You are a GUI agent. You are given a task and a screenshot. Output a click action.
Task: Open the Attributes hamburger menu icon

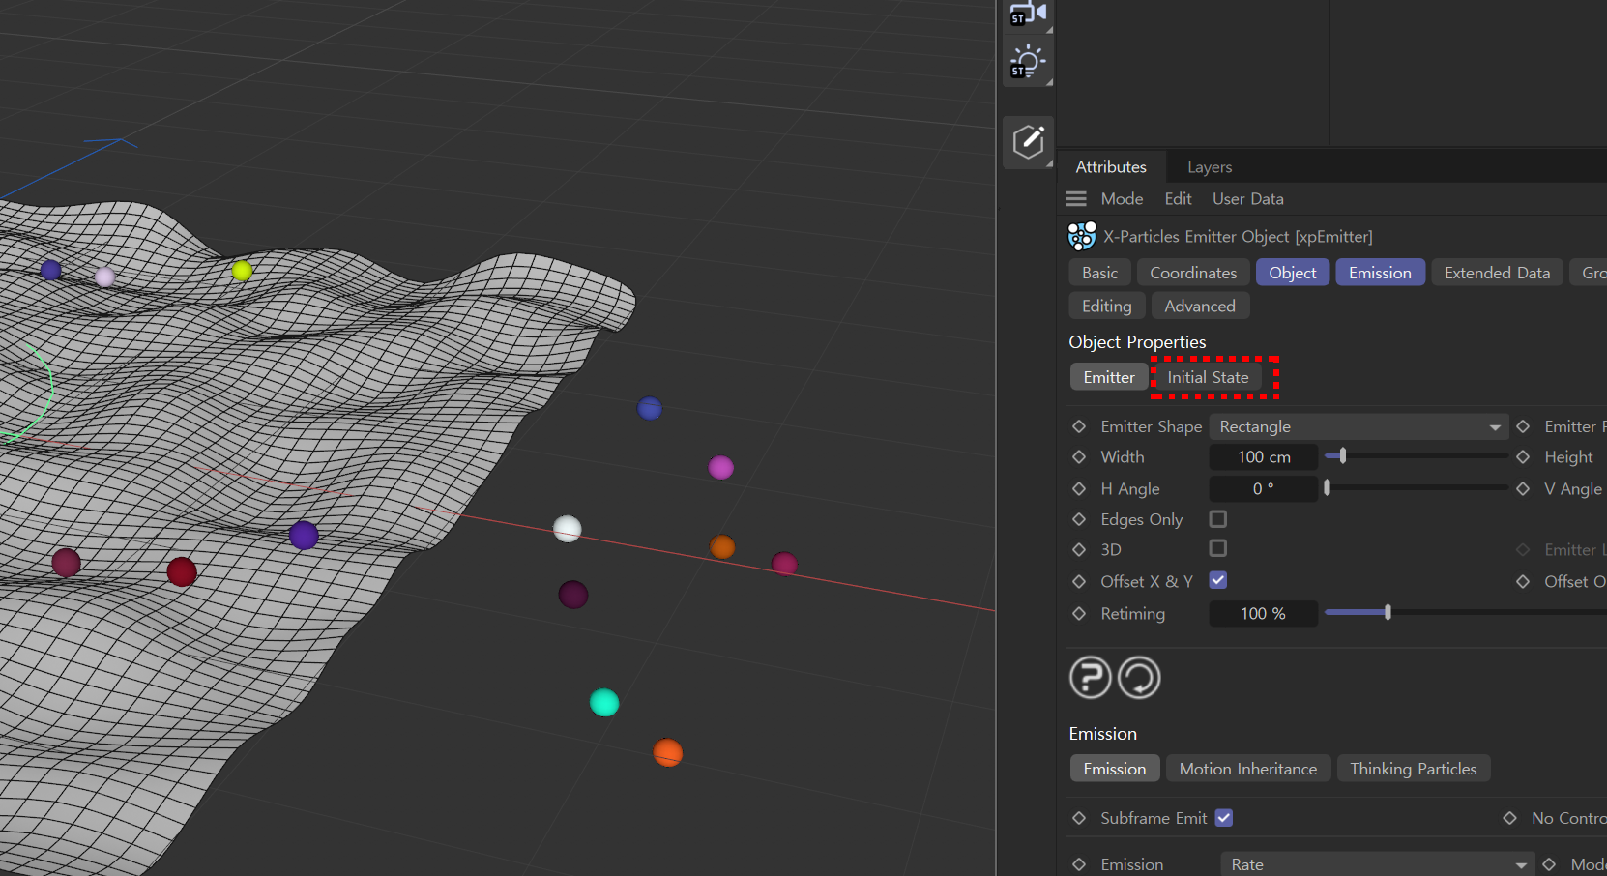pyautogui.click(x=1076, y=198)
